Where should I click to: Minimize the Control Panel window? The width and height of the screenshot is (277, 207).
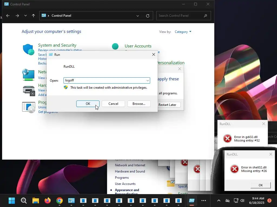(x=183, y=4)
